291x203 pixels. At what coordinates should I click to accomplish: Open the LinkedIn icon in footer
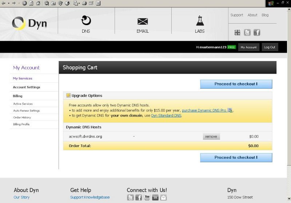(x=155, y=198)
